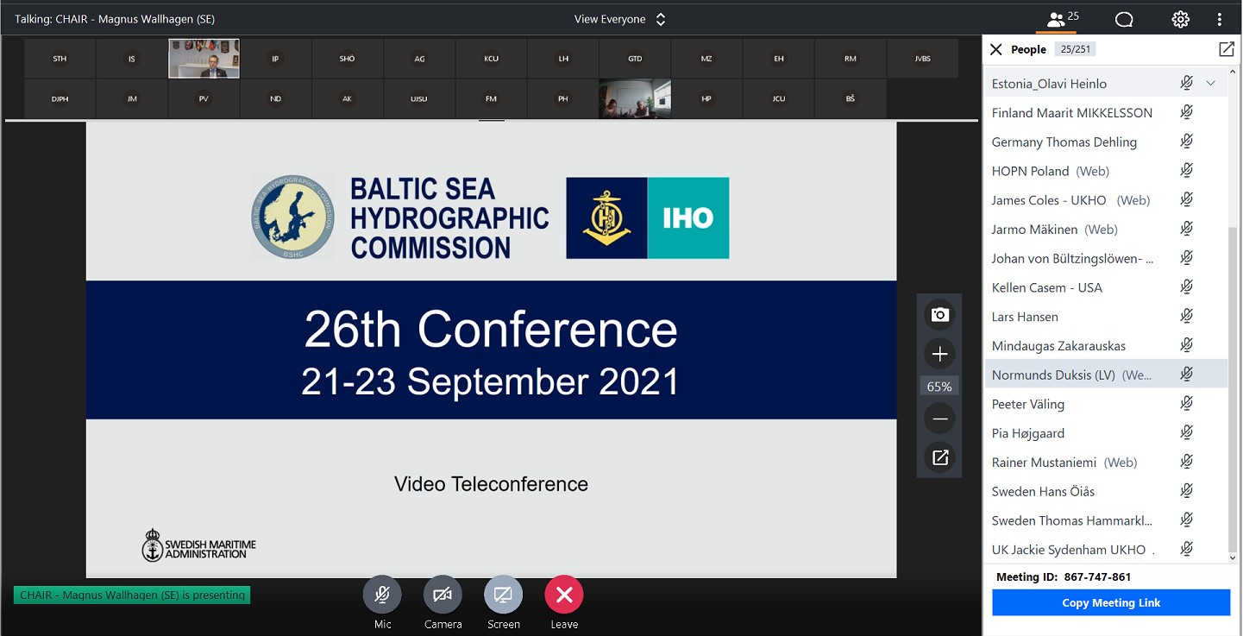The height and width of the screenshot is (636, 1243).
Task: Take a screenshot with the camera icon
Action: 940,315
